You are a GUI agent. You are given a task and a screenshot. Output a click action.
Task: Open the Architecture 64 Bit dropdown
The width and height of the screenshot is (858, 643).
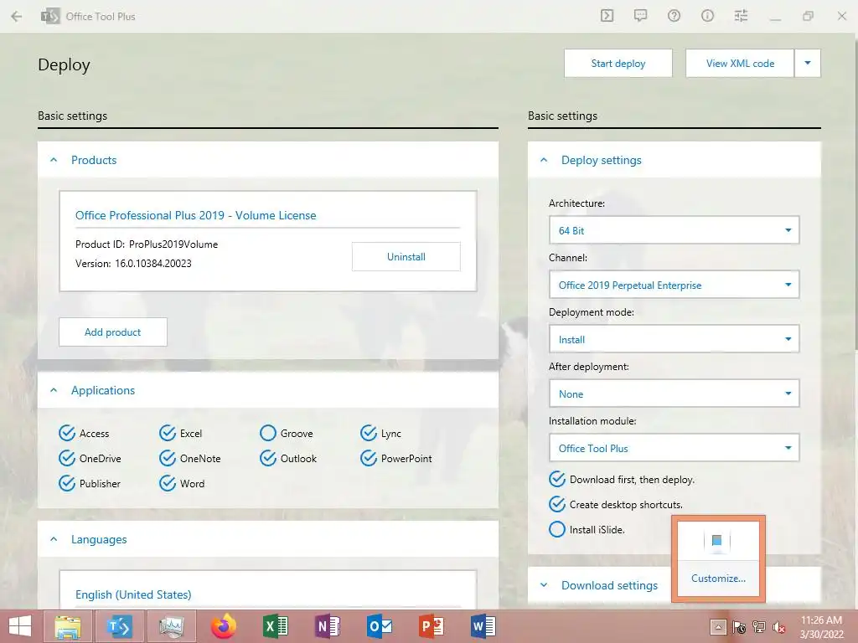[x=675, y=230]
